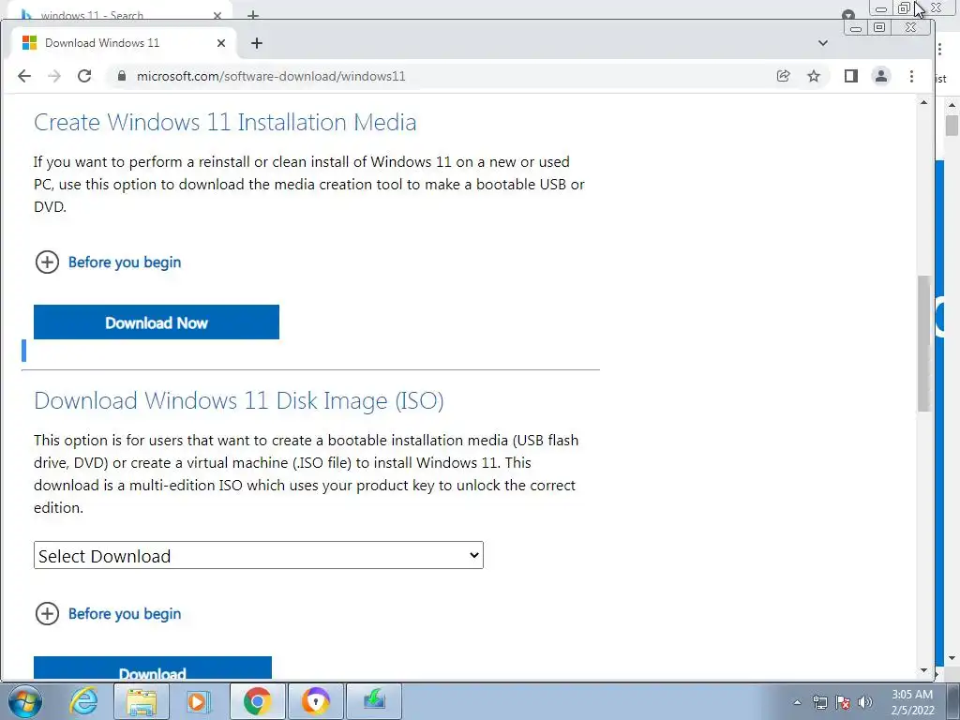Close the Download Windows 11 tab

coord(221,43)
